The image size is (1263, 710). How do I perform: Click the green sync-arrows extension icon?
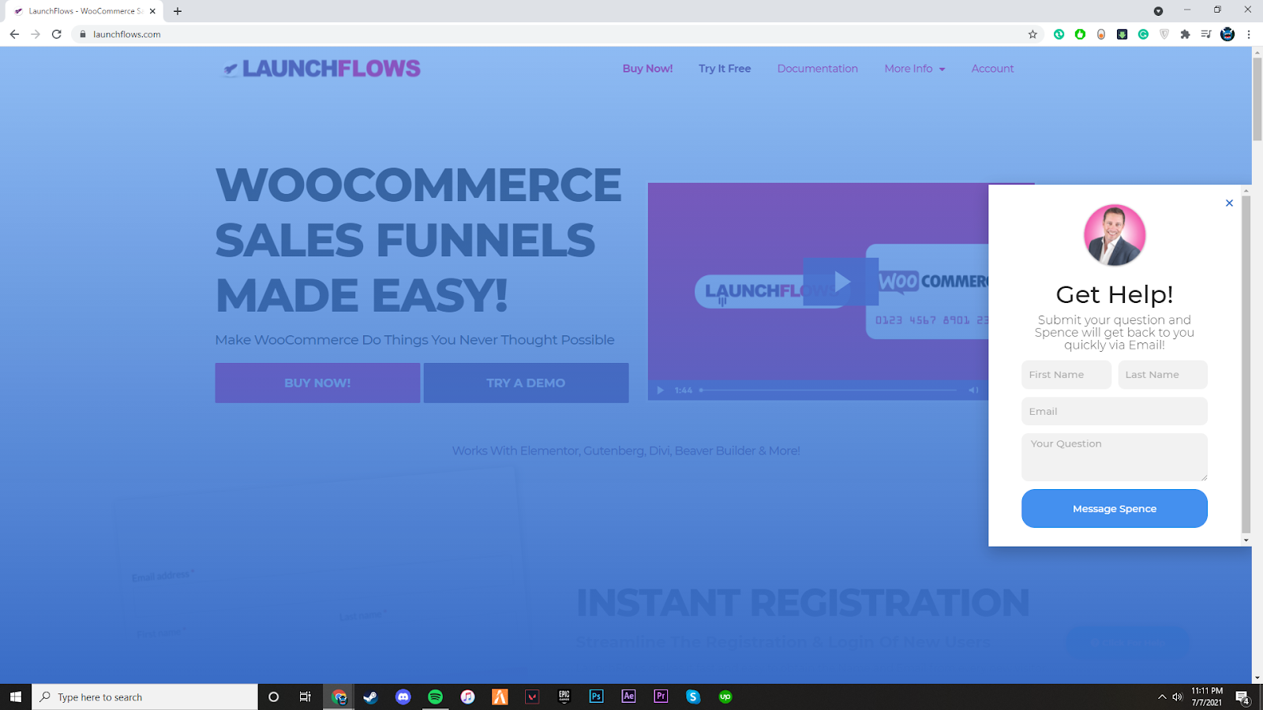[1059, 34]
